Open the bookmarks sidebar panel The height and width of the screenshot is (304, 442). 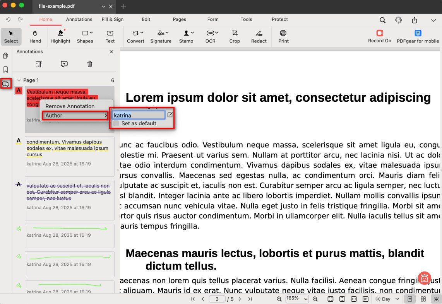click(x=6, y=70)
